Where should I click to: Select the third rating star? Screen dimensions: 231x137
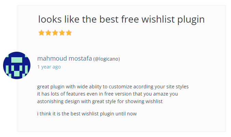click(55, 33)
